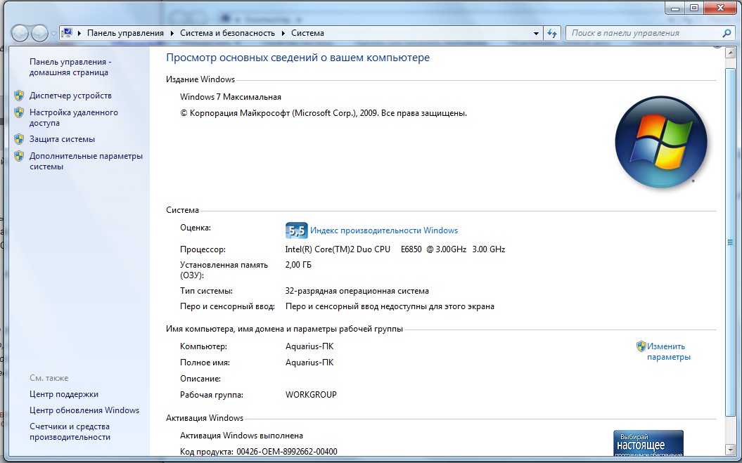Go to Панель управления домашняя страница

pyautogui.click(x=70, y=67)
